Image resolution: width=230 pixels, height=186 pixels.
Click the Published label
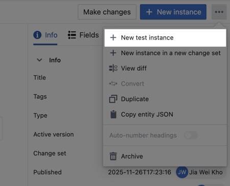pyautogui.click(x=48, y=172)
